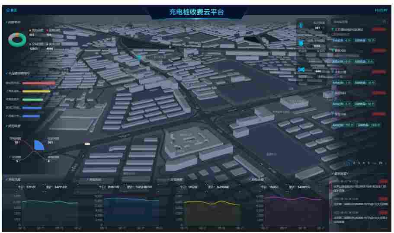Click the green donut status chart
This screenshot has width=394, height=233.
[17, 39]
